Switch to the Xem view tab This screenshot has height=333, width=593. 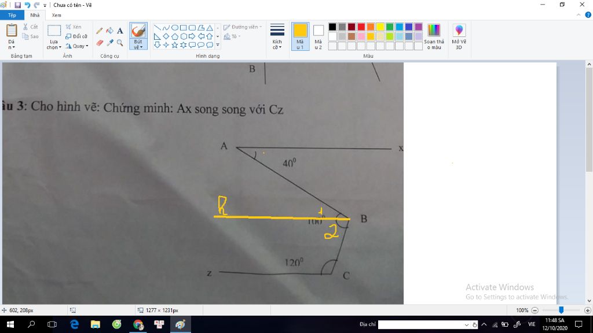point(56,15)
